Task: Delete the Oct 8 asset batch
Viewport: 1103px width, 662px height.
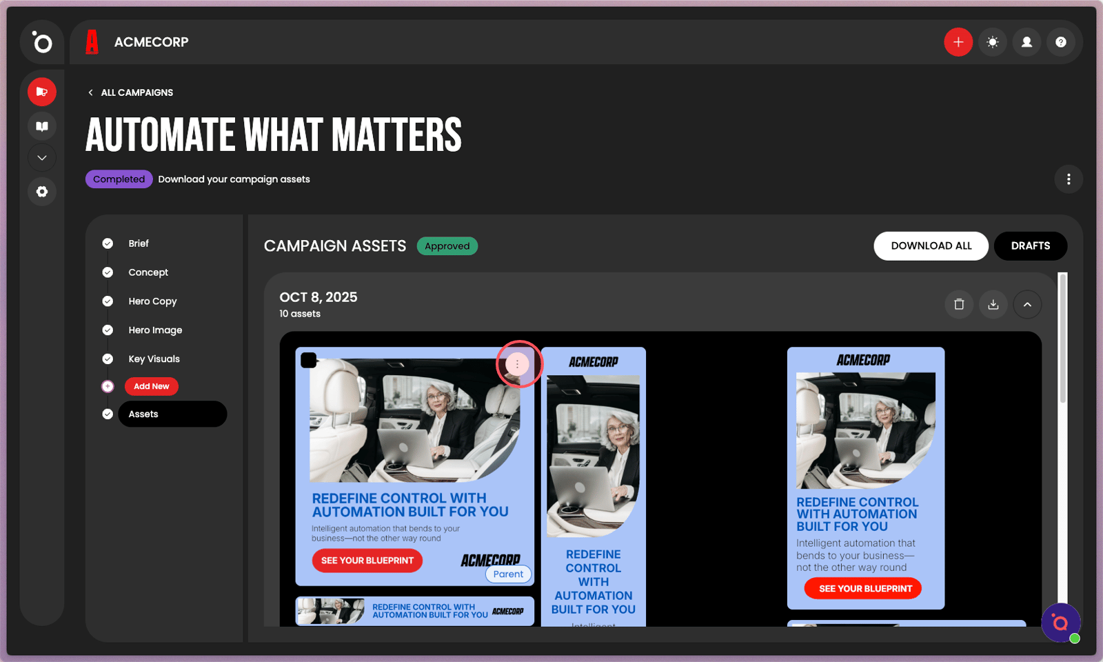Action: pyautogui.click(x=959, y=304)
